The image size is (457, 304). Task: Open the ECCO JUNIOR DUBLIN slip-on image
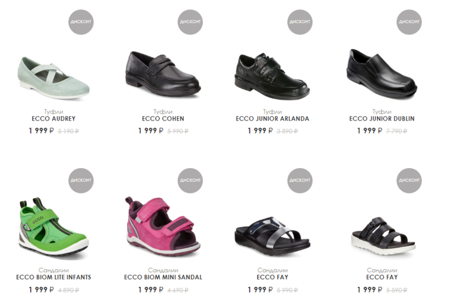coord(382,74)
